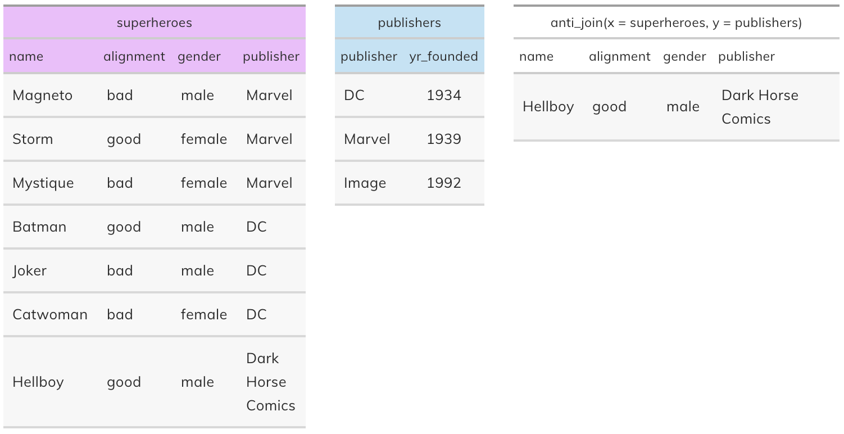The height and width of the screenshot is (434, 844).
Task: Click the yr_founded column header
Action: 443,56
